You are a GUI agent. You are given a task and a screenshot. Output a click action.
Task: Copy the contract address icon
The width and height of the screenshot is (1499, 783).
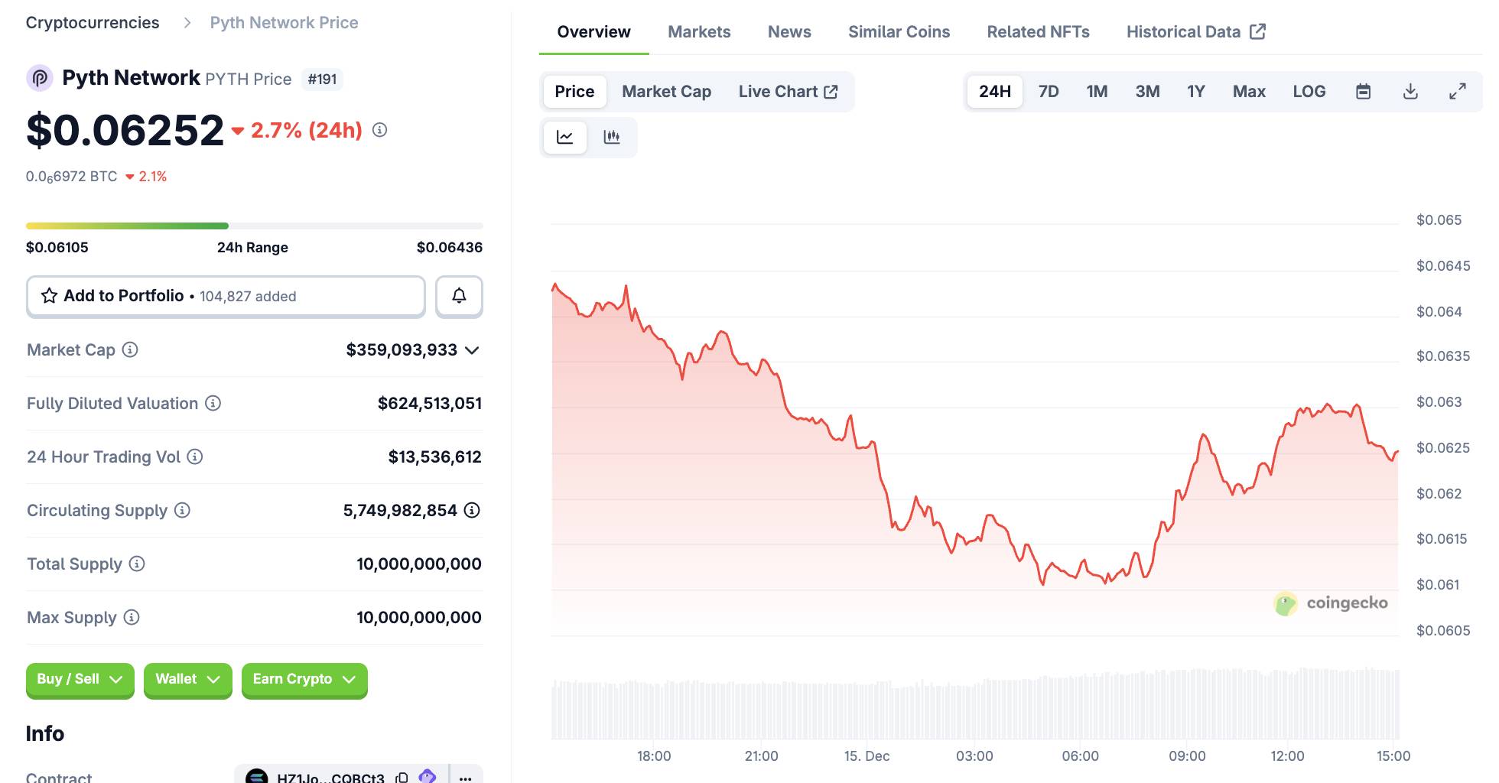[402, 777]
